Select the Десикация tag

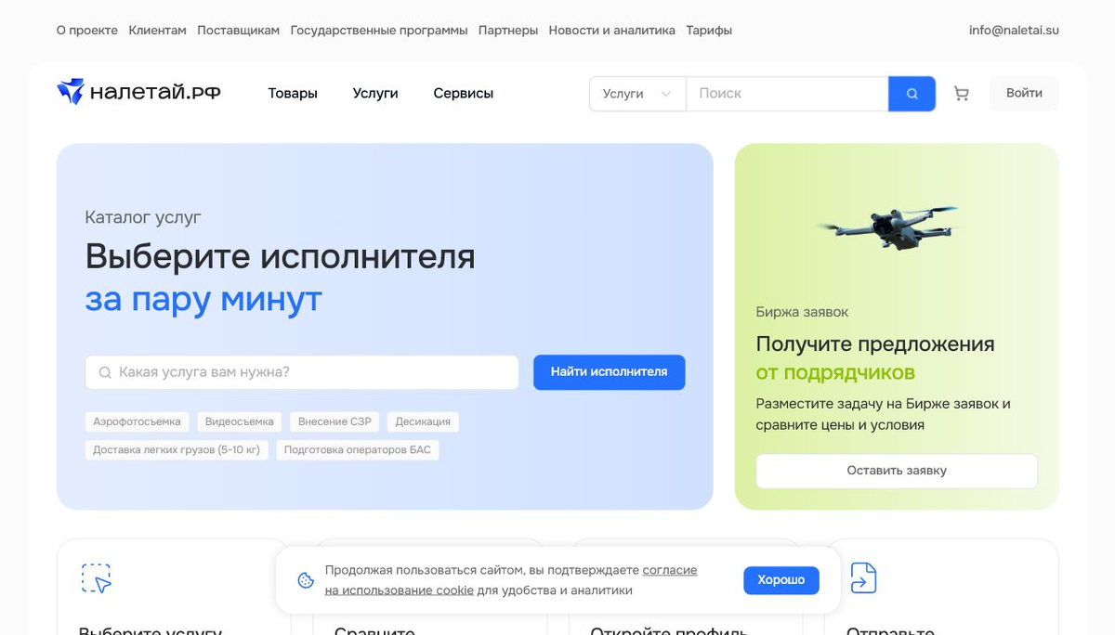(x=423, y=421)
